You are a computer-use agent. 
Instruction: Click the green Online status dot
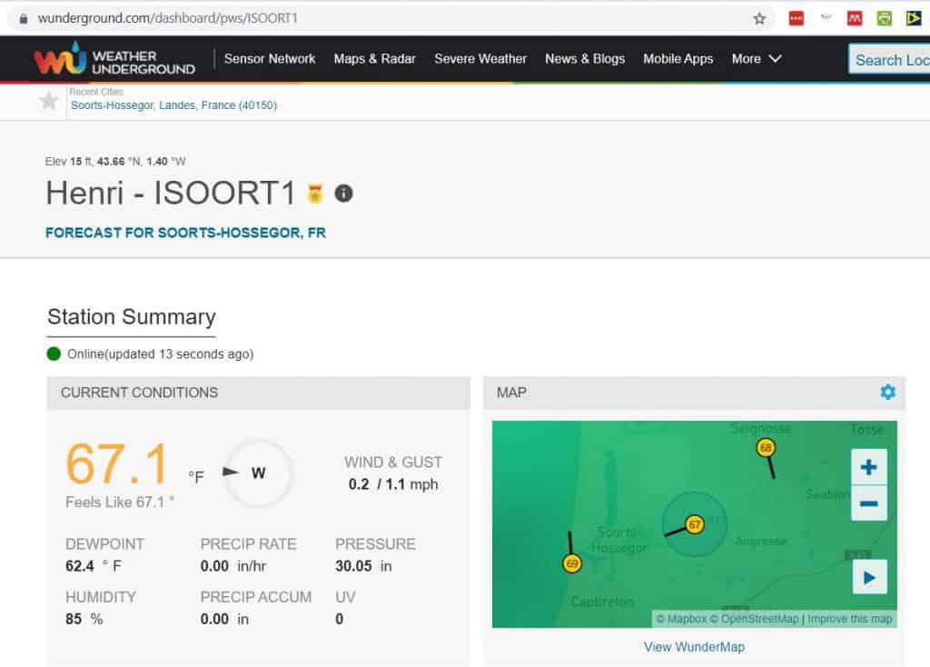pos(54,353)
